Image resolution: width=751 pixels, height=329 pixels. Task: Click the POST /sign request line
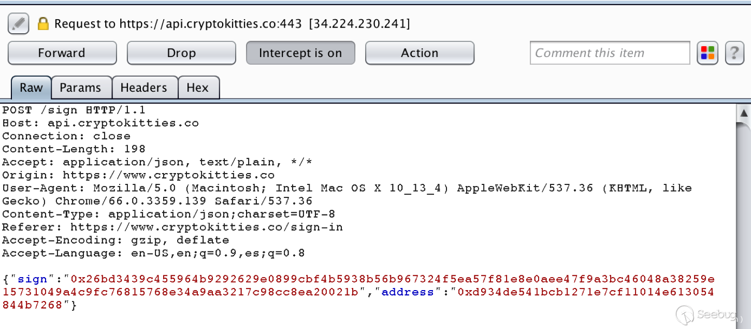[74, 110]
